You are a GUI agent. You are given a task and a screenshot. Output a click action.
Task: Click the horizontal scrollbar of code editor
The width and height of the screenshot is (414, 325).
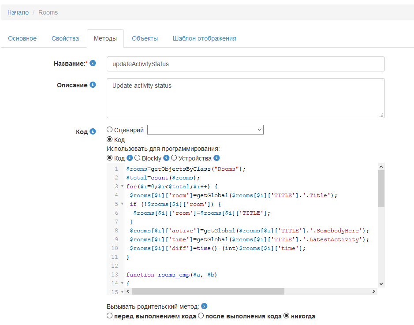(207, 291)
